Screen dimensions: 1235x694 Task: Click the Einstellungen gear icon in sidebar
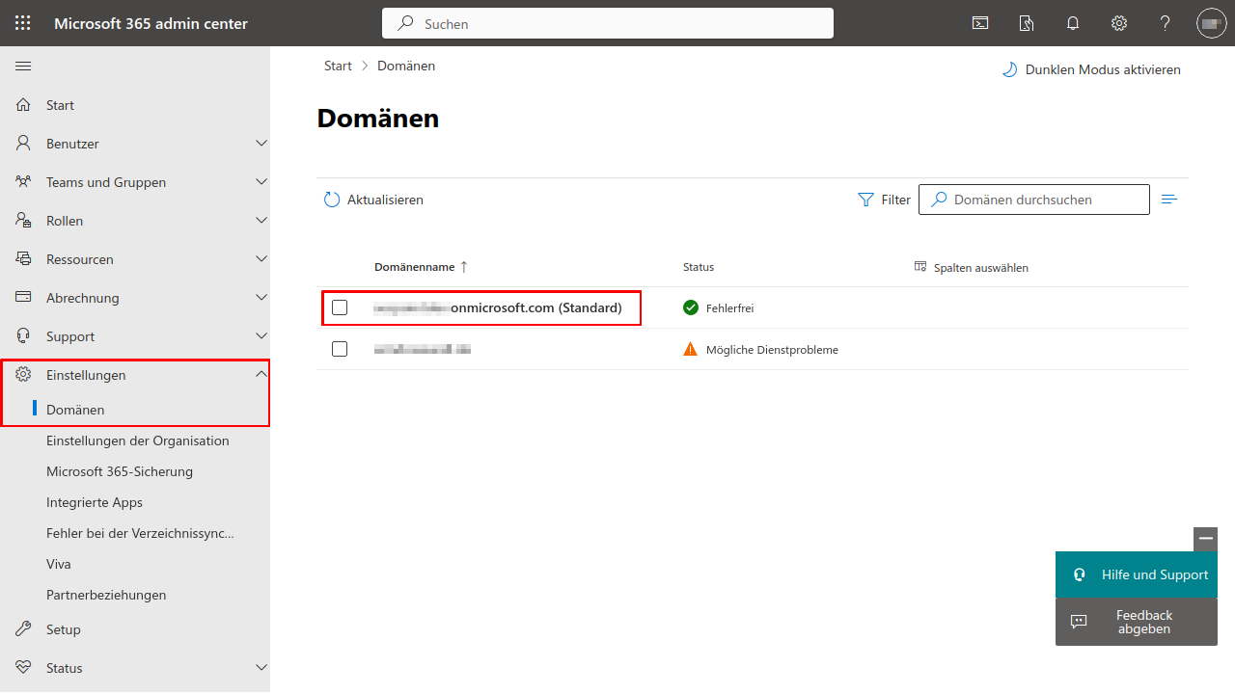(x=24, y=375)
